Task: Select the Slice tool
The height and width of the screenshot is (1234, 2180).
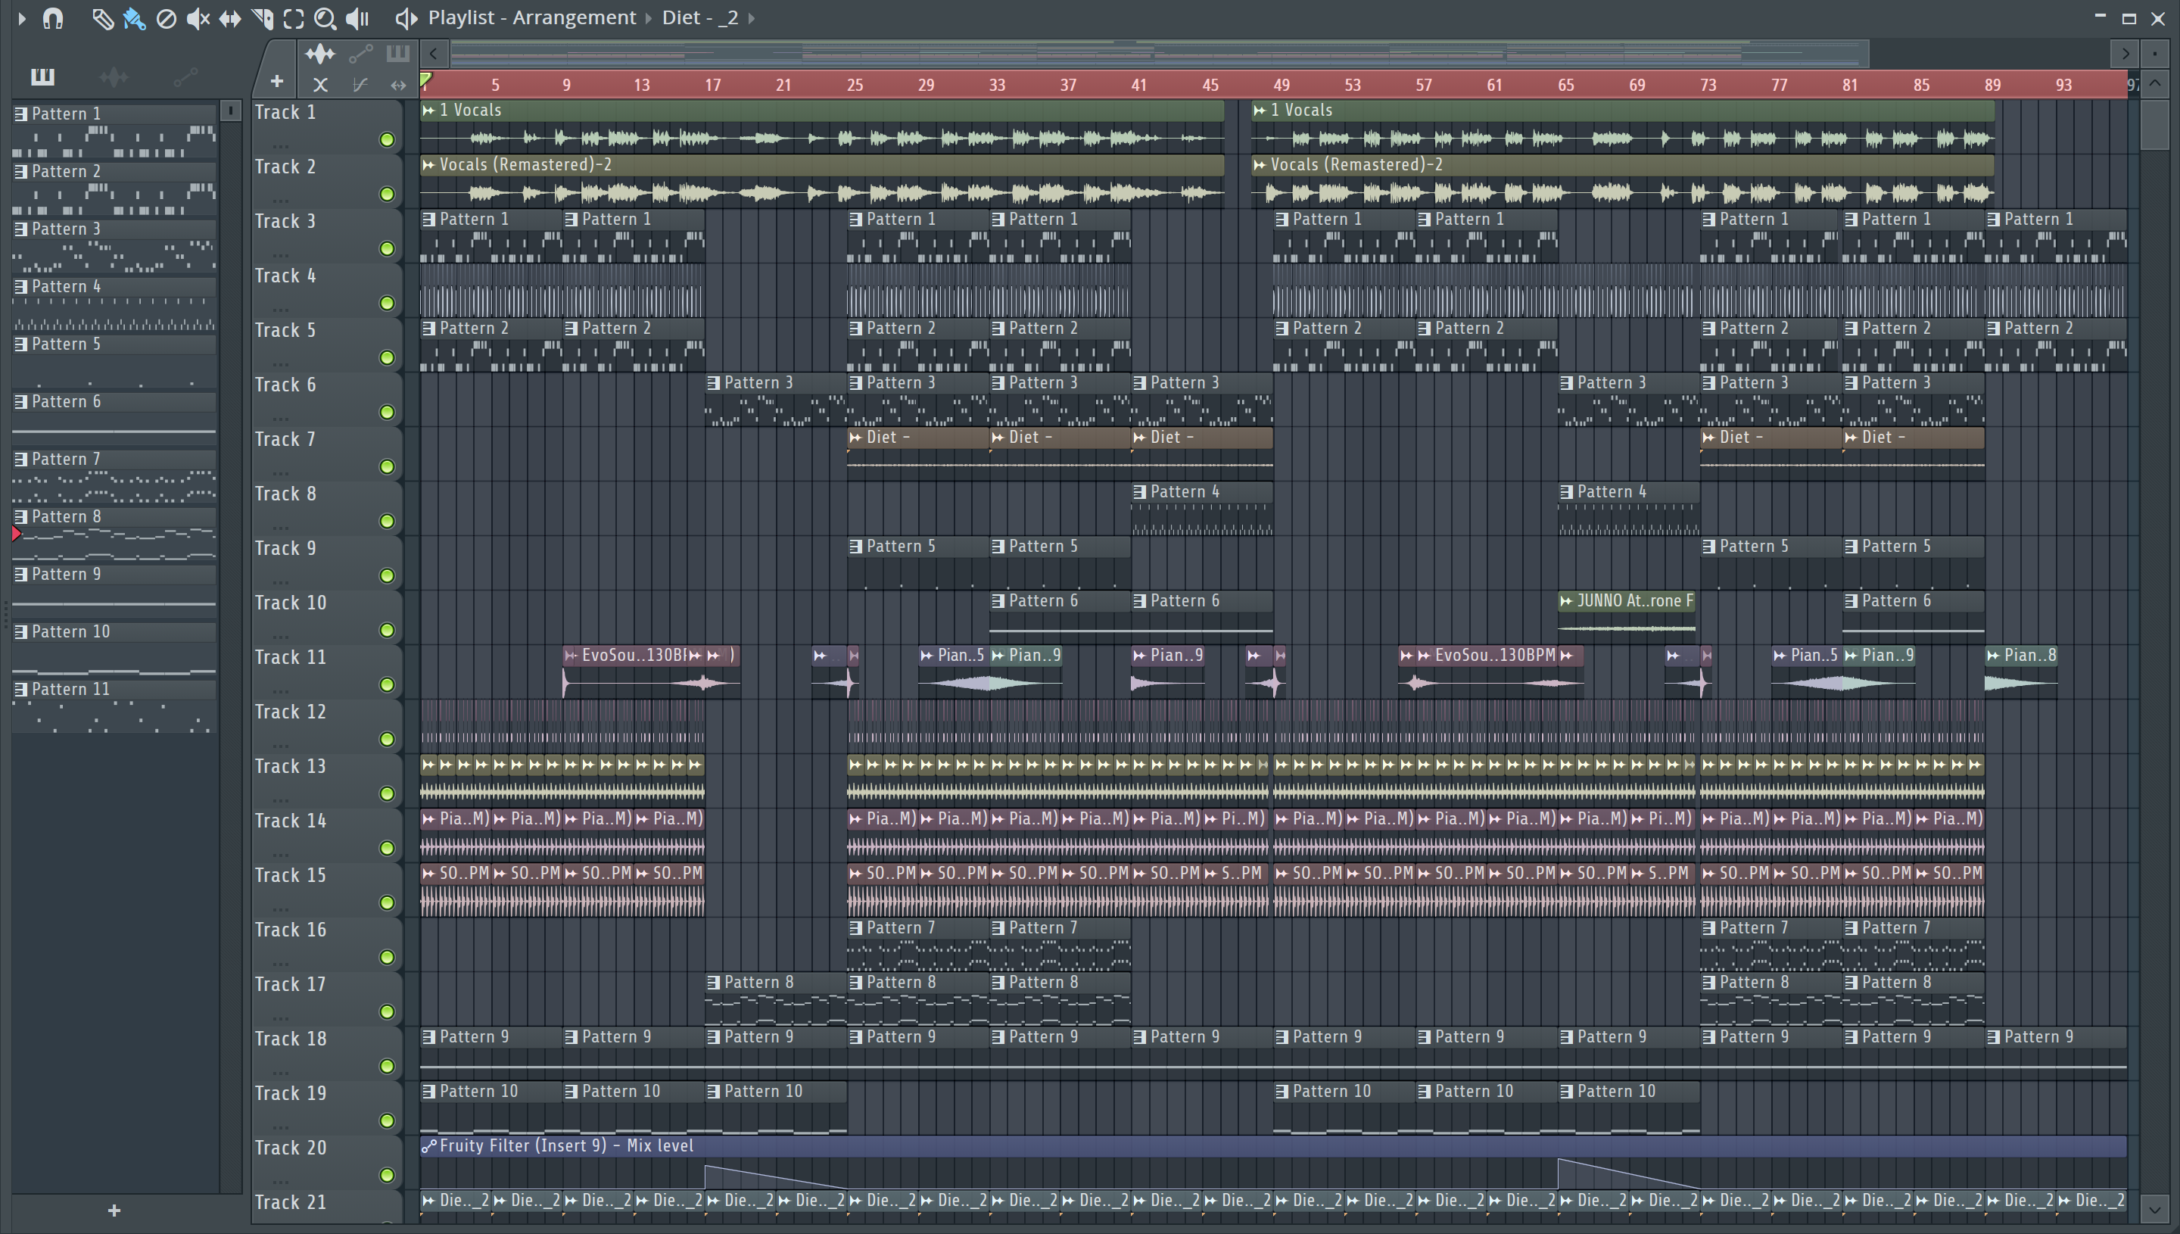Action: tap(262, 18)
